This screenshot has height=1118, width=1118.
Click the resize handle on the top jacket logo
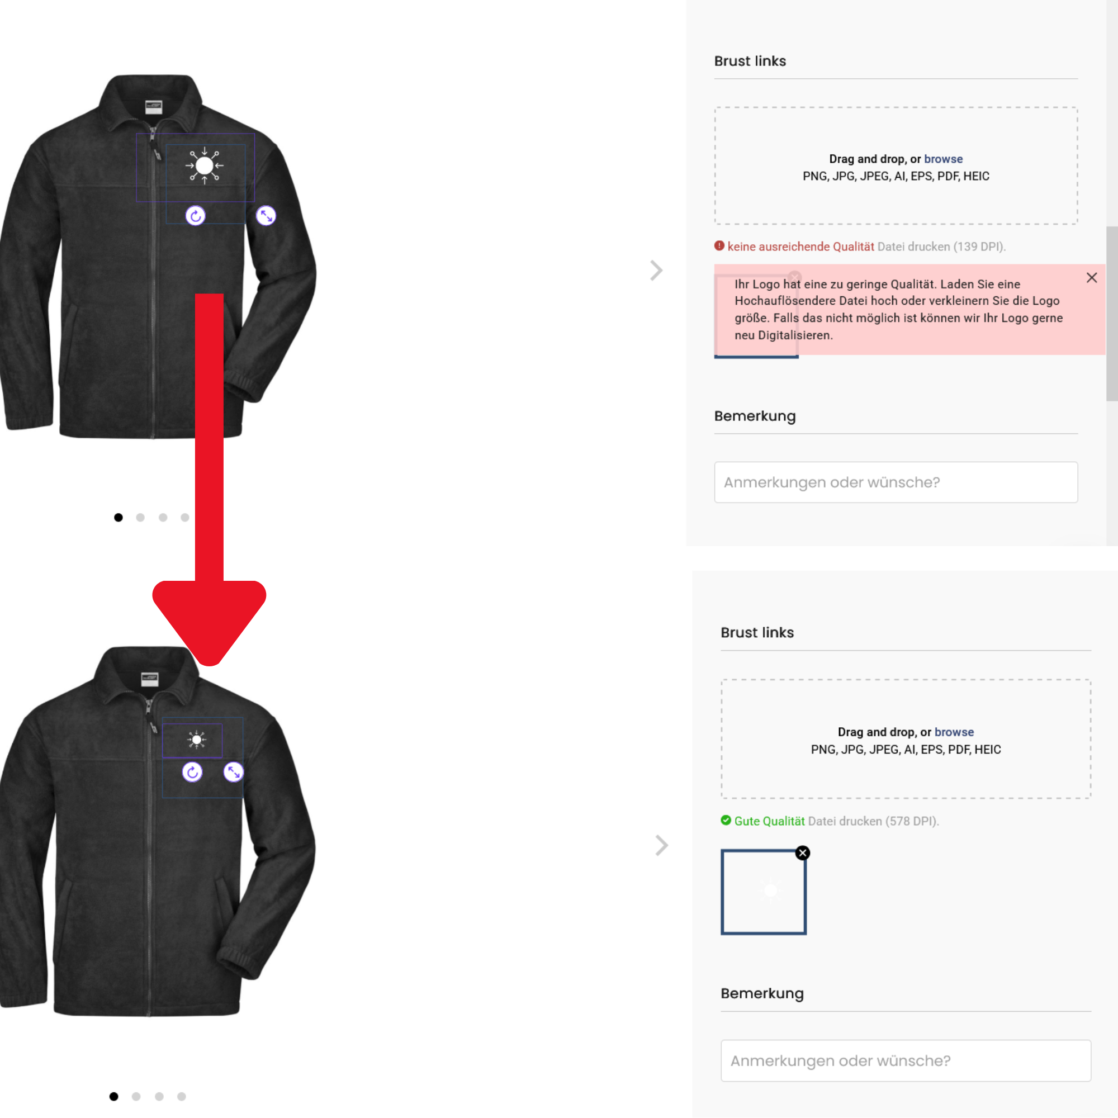pos(266,216)
